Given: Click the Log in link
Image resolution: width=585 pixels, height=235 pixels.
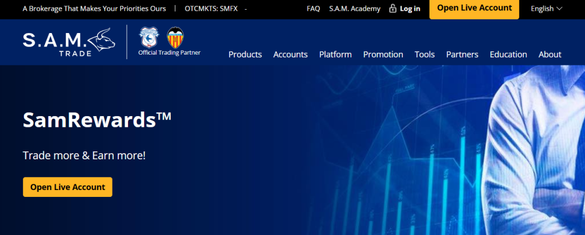Looking at the screenshot, I should (x=410, y=9).
